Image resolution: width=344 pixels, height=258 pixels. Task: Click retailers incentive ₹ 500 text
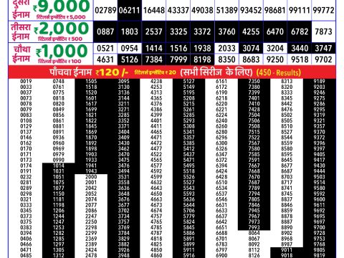(60, 39)
